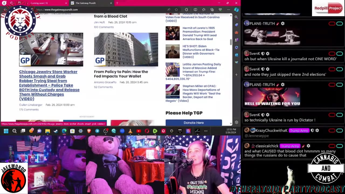Open Edge sidebar Drop paper-plane icon
This screenshot has width=345, height=194.
[x=236, y=63]
